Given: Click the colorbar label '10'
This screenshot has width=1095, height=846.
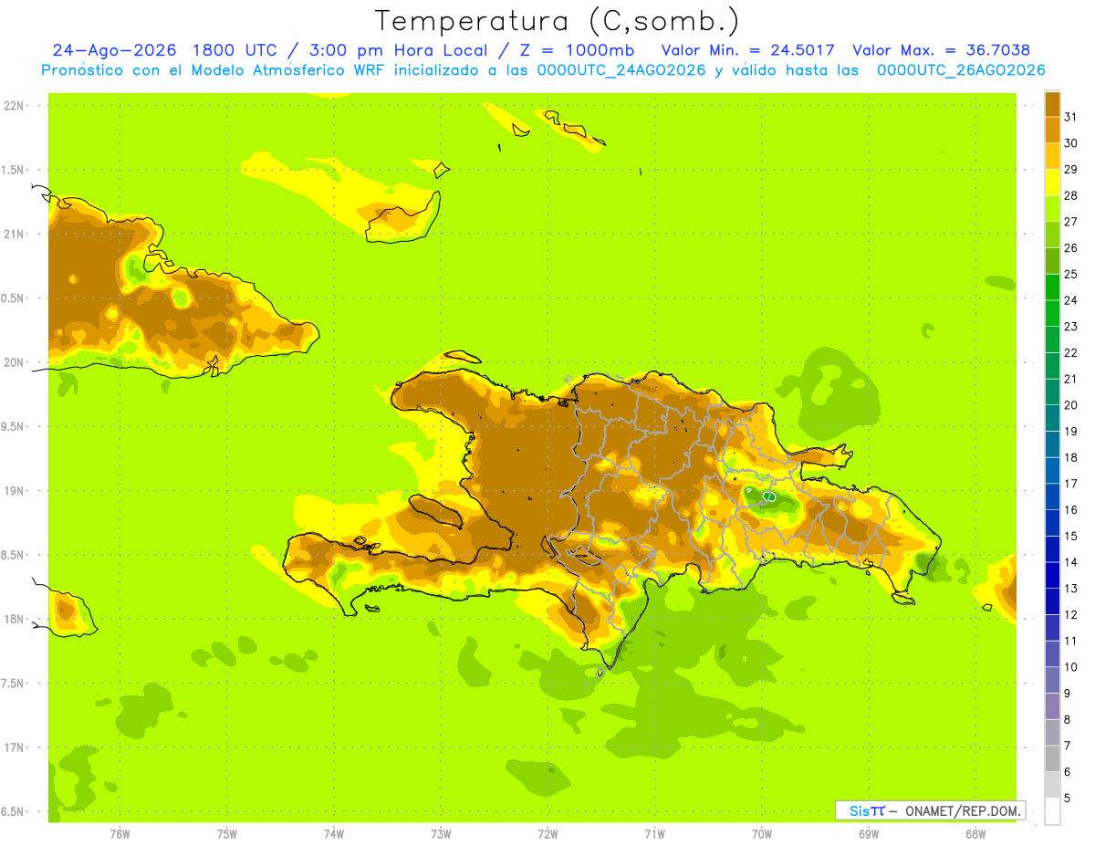Looking at the screenshot, I should (1070, 667).
